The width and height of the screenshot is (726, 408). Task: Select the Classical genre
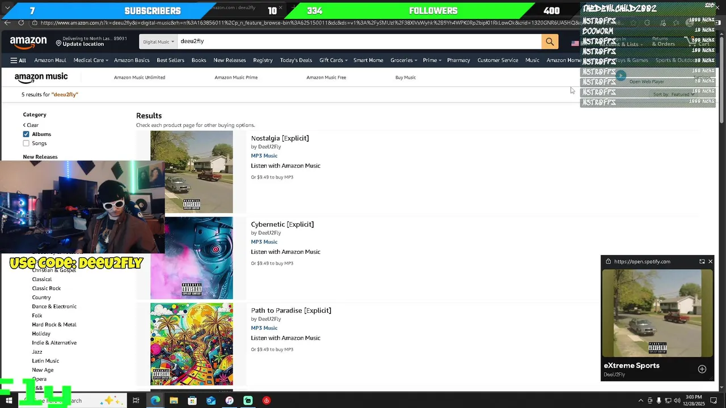41,279
